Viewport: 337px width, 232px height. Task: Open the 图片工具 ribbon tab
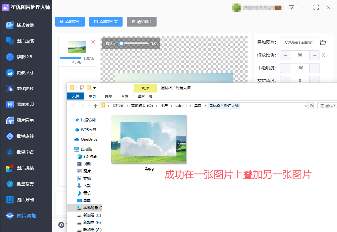(145, 96)
